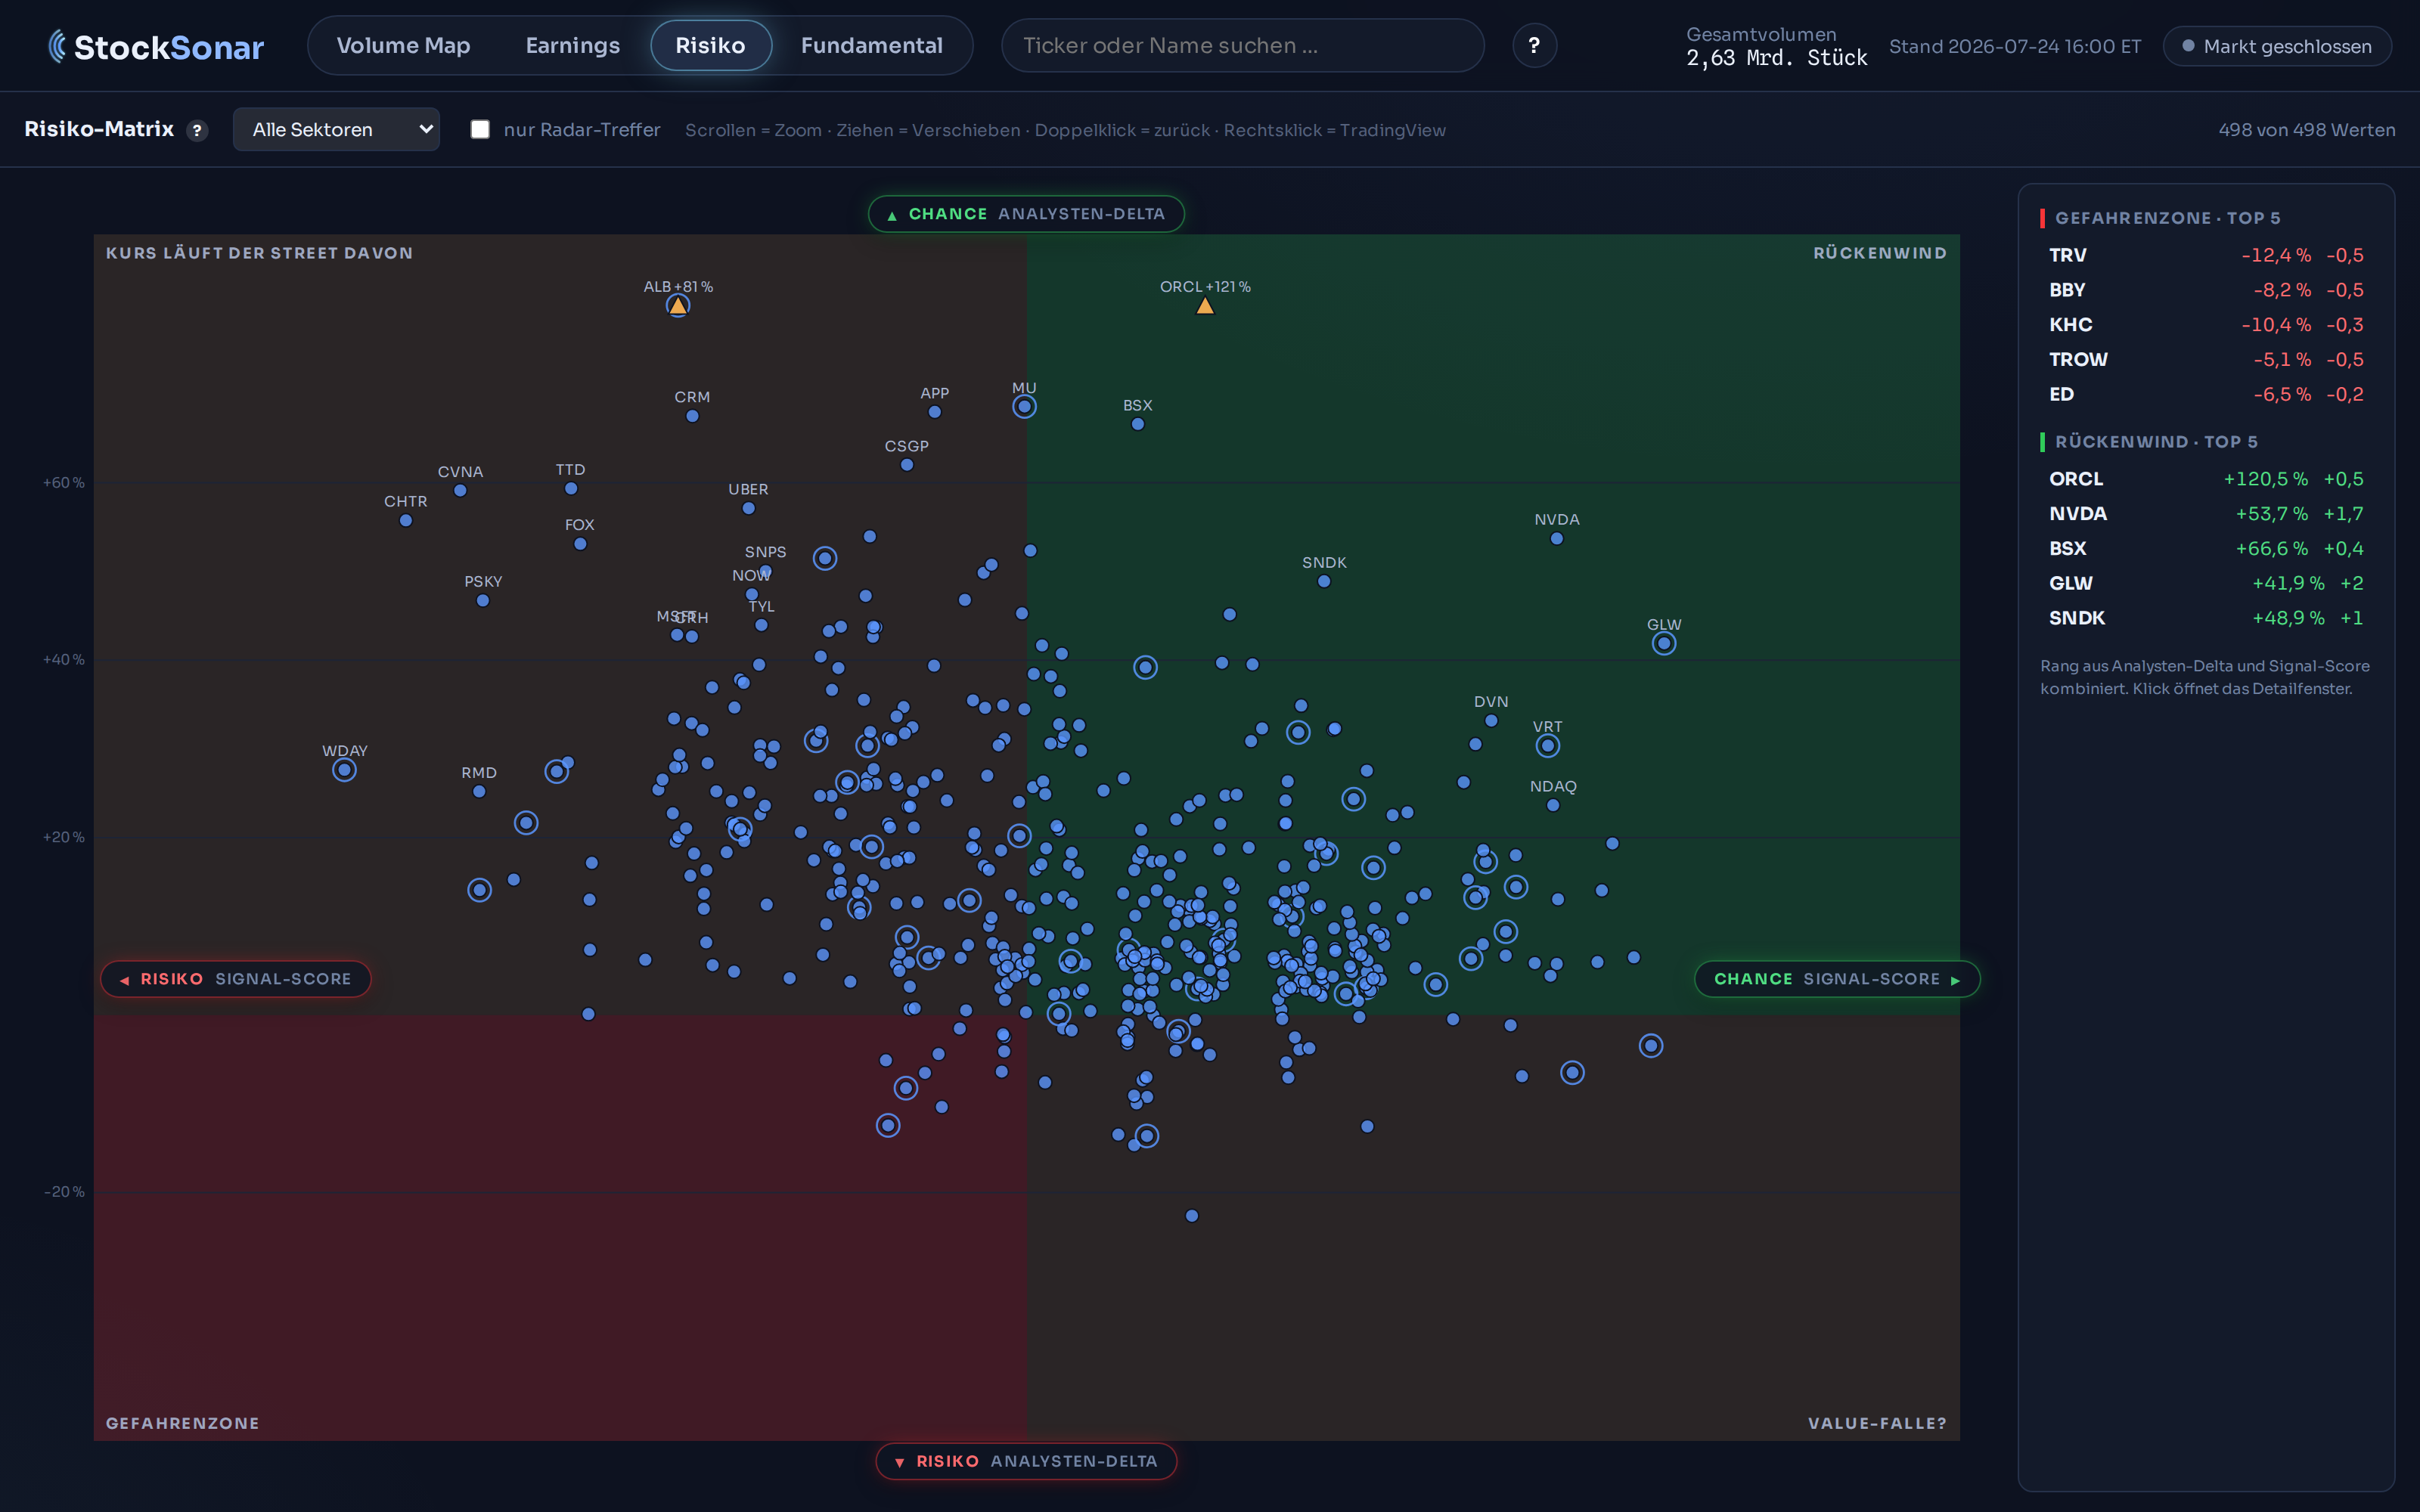Select the NDAQ data point
This screenshot has height=1512, width=2420.
(x=1553, y=806)
